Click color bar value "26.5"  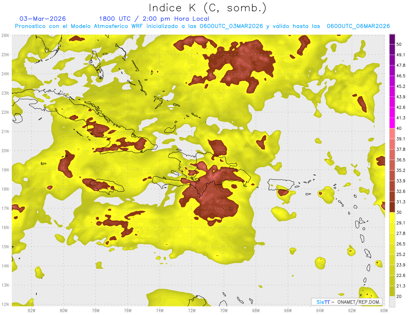[401, 244]
